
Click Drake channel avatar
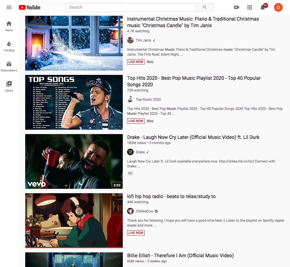[x=130, y=152]
